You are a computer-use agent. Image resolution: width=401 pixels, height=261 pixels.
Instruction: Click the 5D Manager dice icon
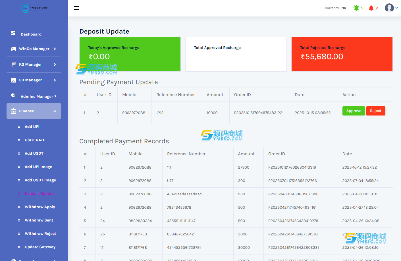13,80
